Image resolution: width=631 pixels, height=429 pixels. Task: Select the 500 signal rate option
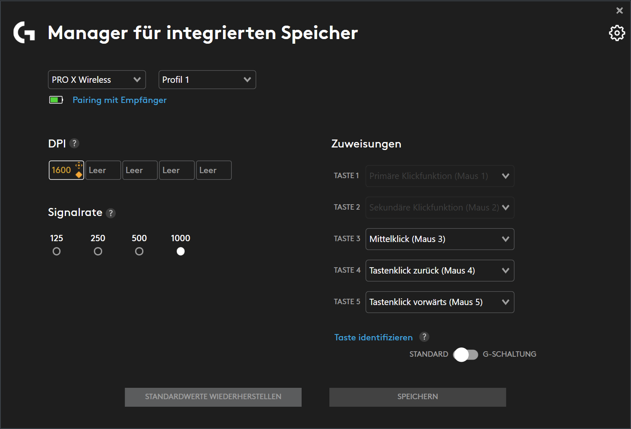pyautogui.click(x=139, y=251)
